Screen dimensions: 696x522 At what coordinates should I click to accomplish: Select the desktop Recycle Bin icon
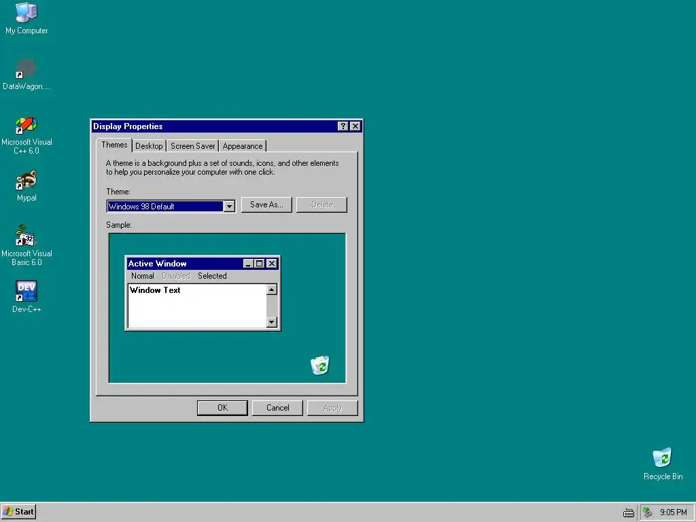[x=663, y=464]
